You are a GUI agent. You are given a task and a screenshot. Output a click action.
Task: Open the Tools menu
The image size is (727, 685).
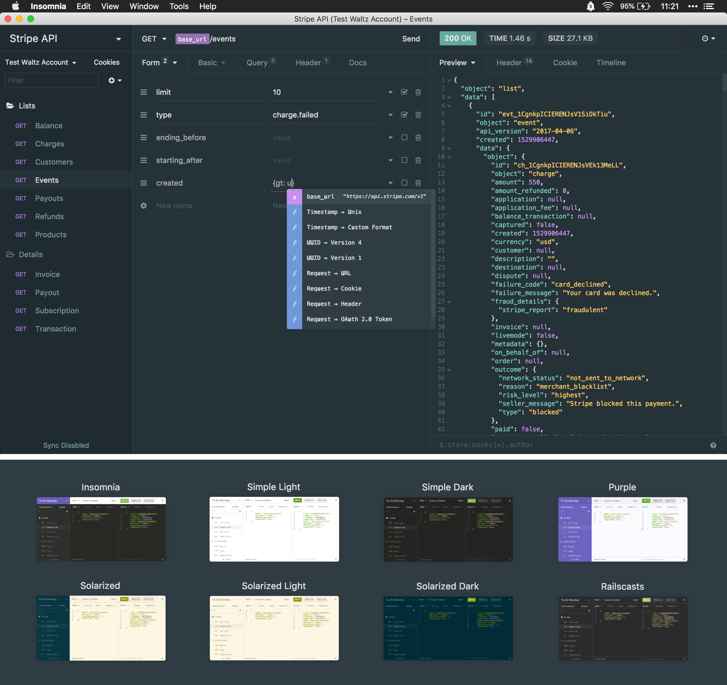click(x=179, y=6)
